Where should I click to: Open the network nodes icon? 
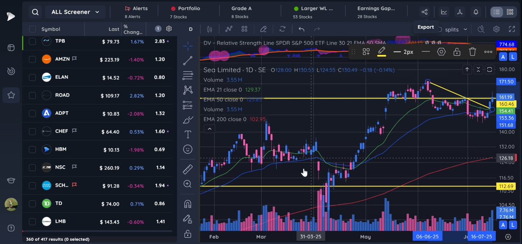tap(460, 12)
